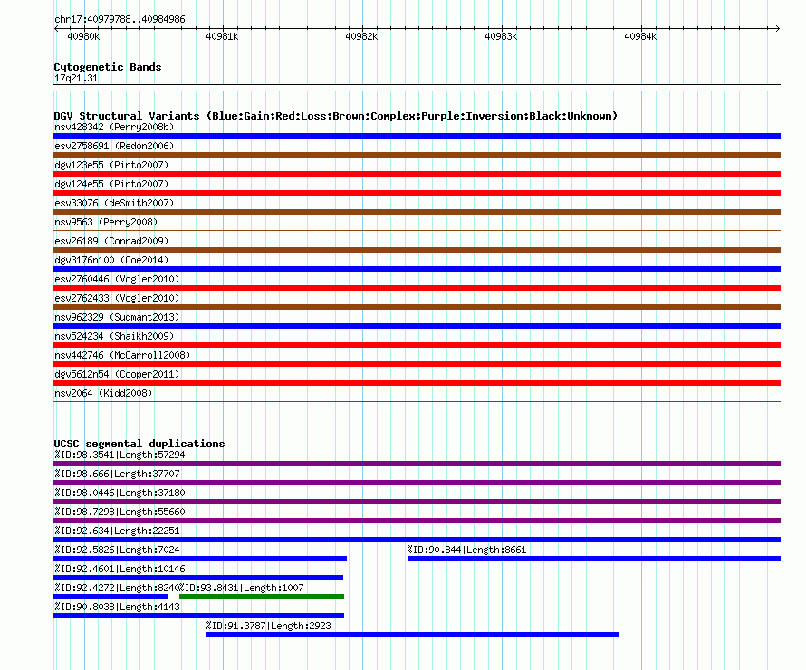Click the %ID:90.844|Length:8661 duplication label
This screenshot has width=806, height=670.
click(466, 550)
